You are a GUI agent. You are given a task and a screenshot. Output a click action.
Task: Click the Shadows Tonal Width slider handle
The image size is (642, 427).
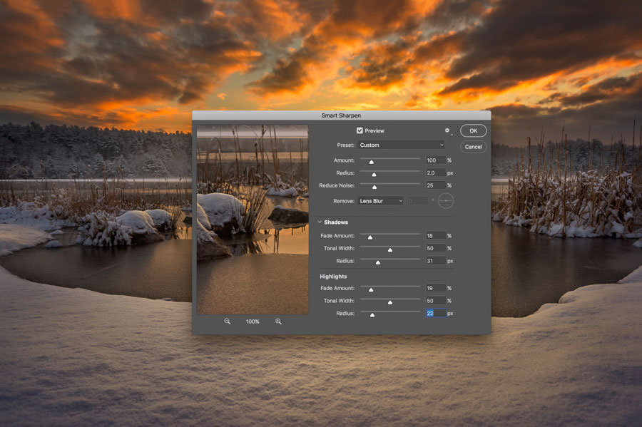point(390,250)
